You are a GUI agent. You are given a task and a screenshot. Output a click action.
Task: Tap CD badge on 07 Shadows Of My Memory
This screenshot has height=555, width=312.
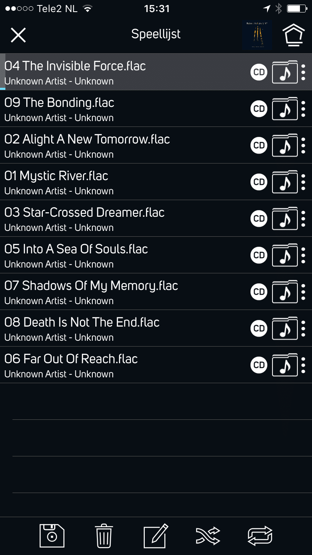coord(259,292)
